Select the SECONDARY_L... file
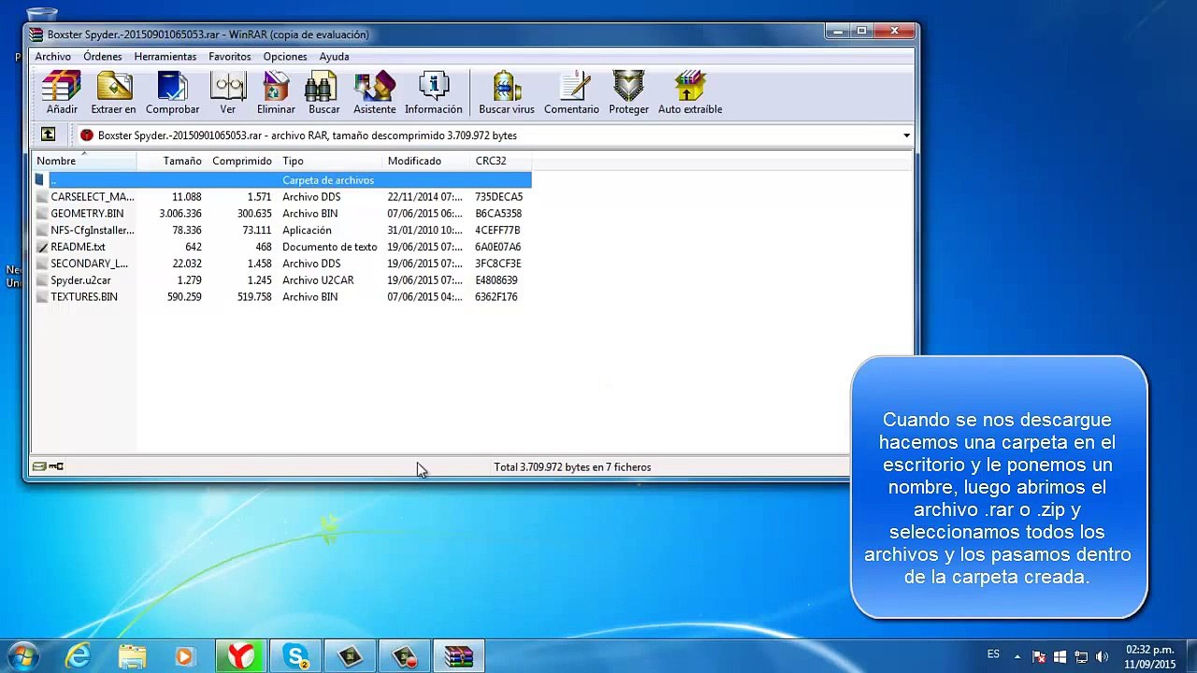Viewport: 1197px width, 673px height. (89, 264)
